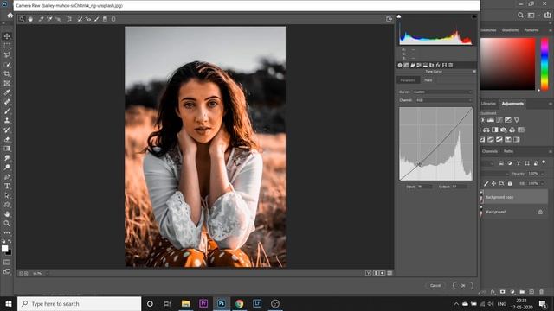
Task: Toggle the highlight clipping warning
Action: pyautogui.click(x=473, y=16)
